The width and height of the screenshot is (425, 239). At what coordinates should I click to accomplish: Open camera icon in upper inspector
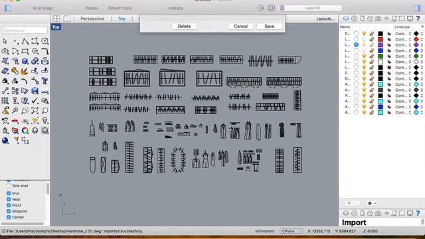pyautogui.click(x=378, y=19)
